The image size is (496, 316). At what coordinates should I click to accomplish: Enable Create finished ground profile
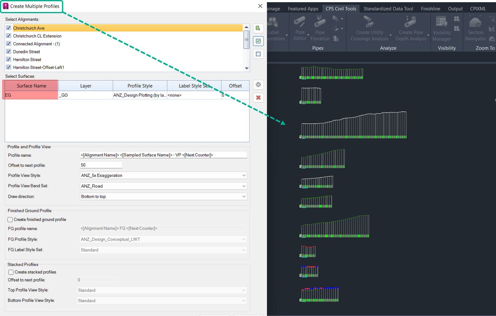point(11,219)
